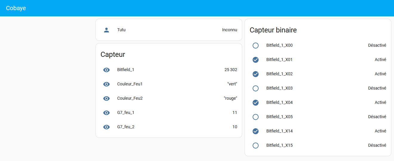Select the unchecked circle of Bitfield_1_X03
394x161 pixels.
(x=256, y=88)
